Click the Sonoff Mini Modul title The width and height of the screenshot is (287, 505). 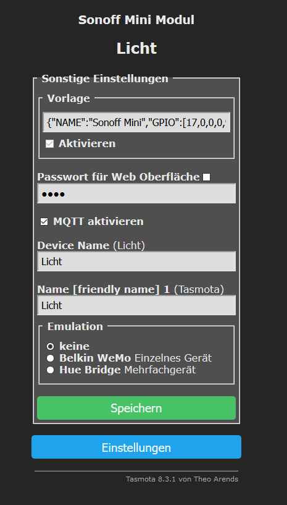[136, 20]
